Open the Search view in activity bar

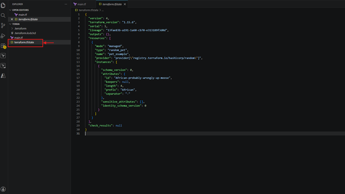coord(3,15)
